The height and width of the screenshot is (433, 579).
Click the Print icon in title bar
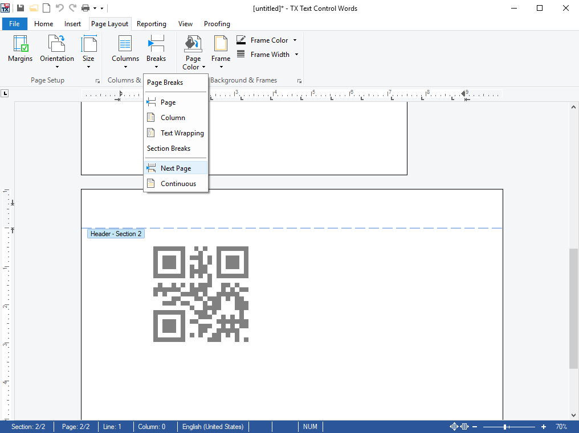[x=85, y=8]
